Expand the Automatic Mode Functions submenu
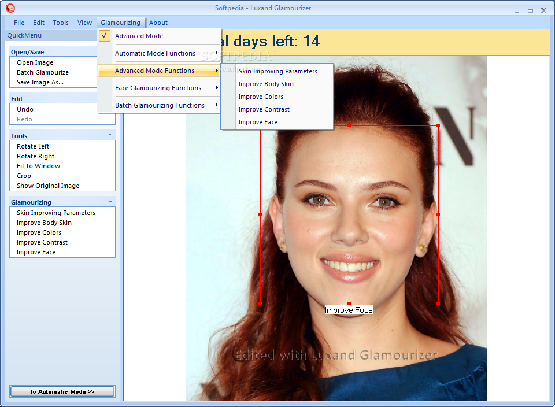555x407 pixels. click(159, 53)
